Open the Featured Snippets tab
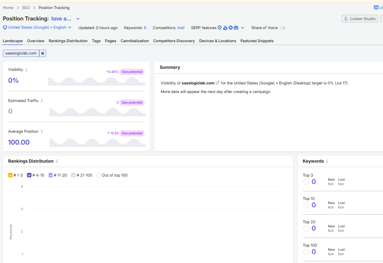 257,41
